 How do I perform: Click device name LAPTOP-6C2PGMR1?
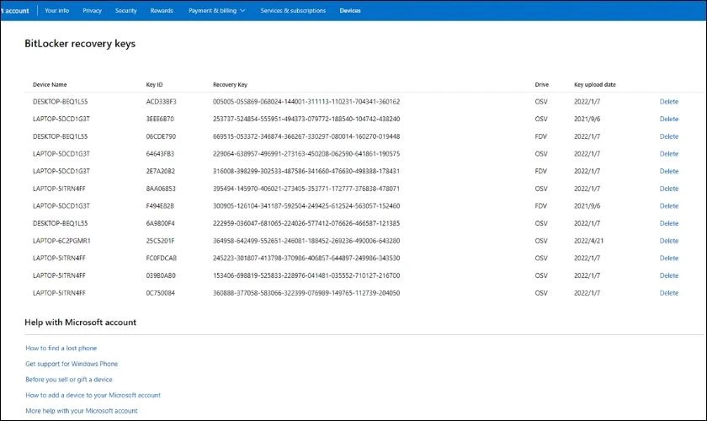coord(61,241)
